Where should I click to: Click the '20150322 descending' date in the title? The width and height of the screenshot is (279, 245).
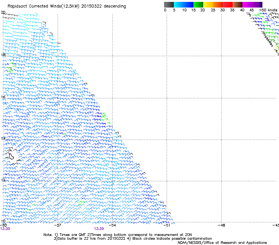point(103,6)
